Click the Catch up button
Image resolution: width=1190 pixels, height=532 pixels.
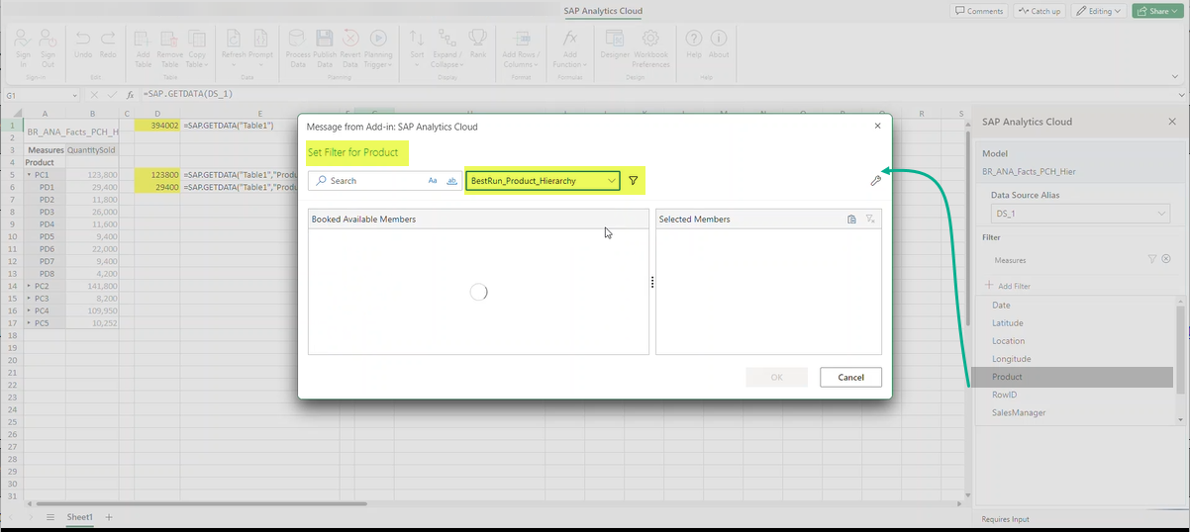click(x=1040, y=11)
